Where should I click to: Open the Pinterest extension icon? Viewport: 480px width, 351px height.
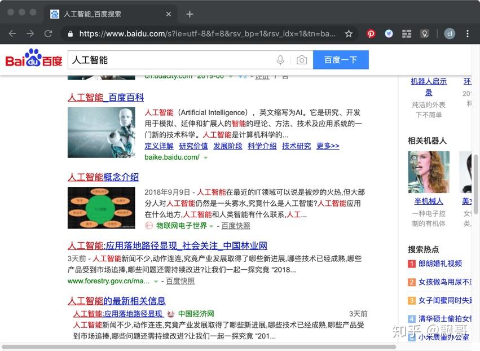click(371, 34)
